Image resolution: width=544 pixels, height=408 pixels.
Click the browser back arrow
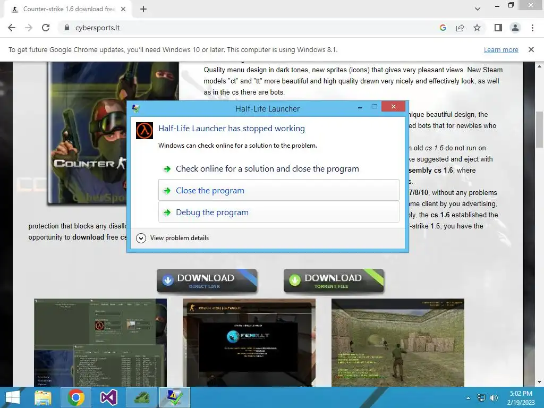12,28
